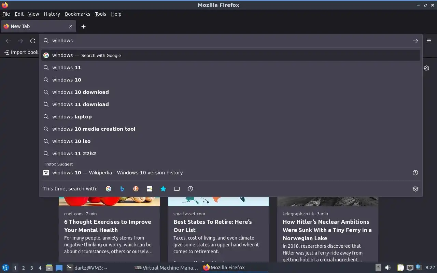This screenshot has height=273, width=437.
Task: Reload the current page
Action: [x=33, y=41]
